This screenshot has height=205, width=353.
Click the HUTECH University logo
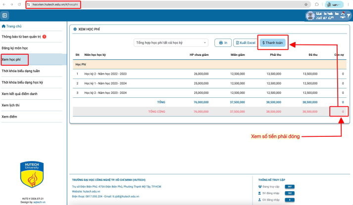(x=32, y=174)
